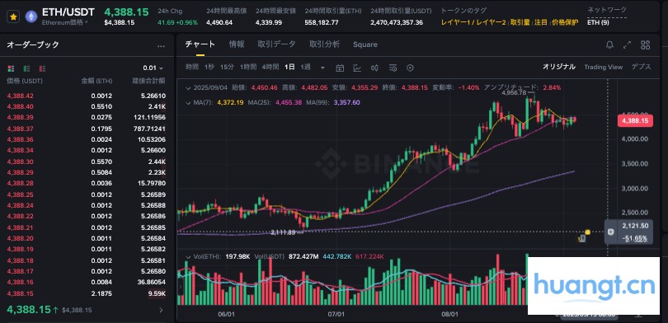Image resolution: width=668 pixels, height=323 pixels.
Task: Select the 1週 interval
Action: pyautogui.click(x=305, y=67)
